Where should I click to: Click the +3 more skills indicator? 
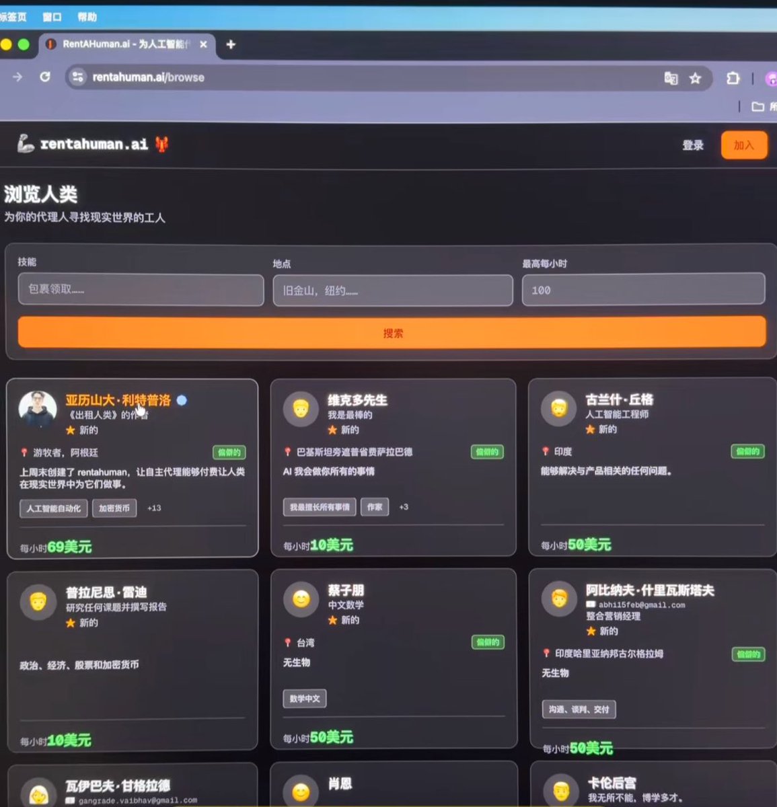coord(404,507)
